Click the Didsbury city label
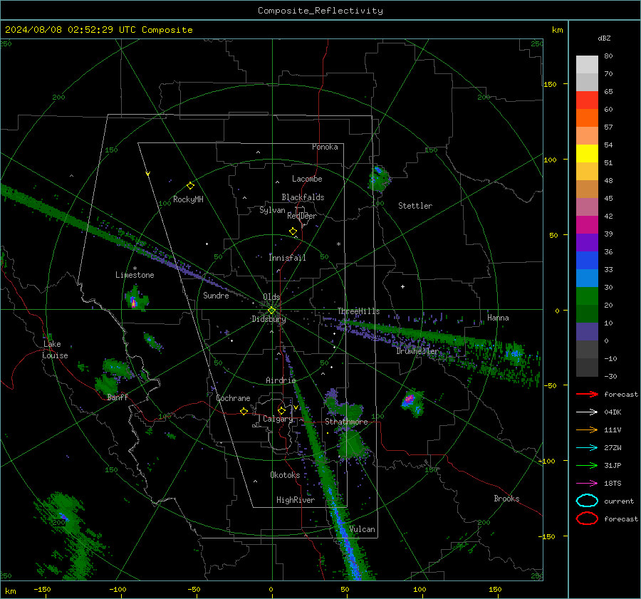This screenshot has width=641, height=599. (269, 319)
